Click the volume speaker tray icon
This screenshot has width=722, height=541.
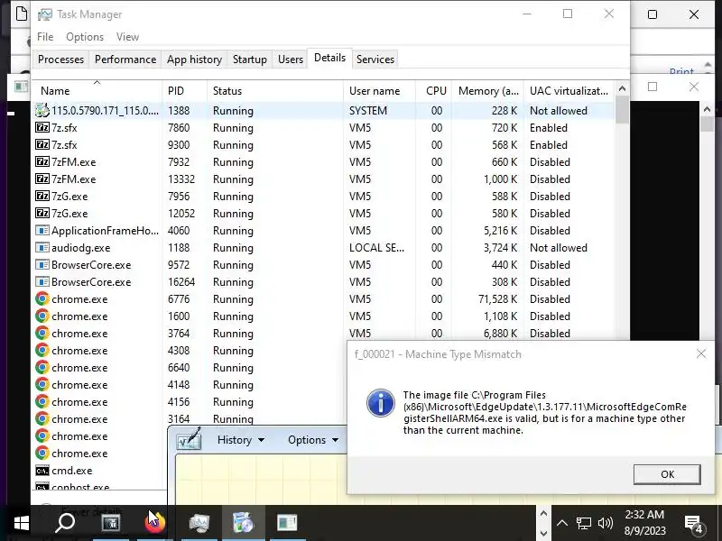click(605, 523)
